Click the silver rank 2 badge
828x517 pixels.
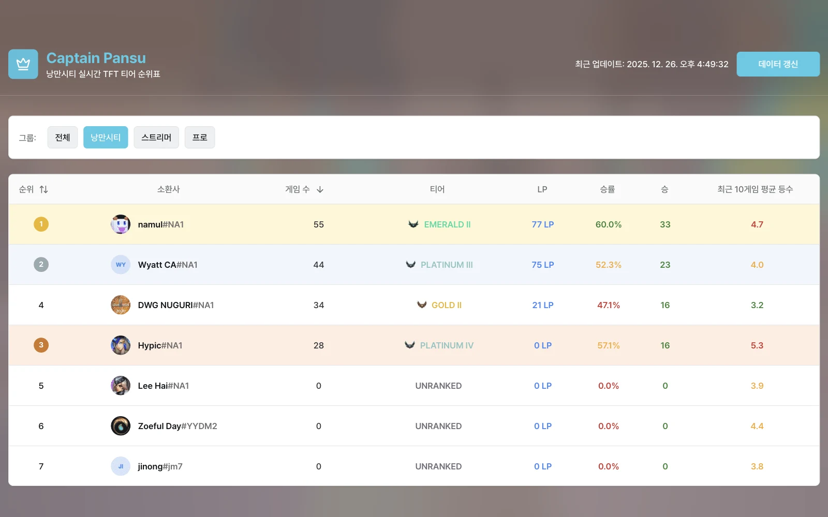pos(41,264)
